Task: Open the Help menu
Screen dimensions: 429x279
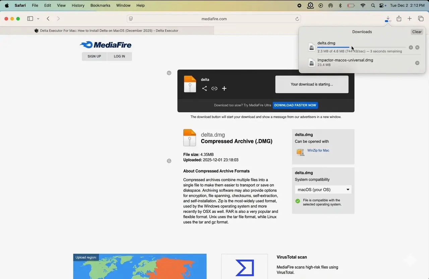Action: [x=141, y=5]
